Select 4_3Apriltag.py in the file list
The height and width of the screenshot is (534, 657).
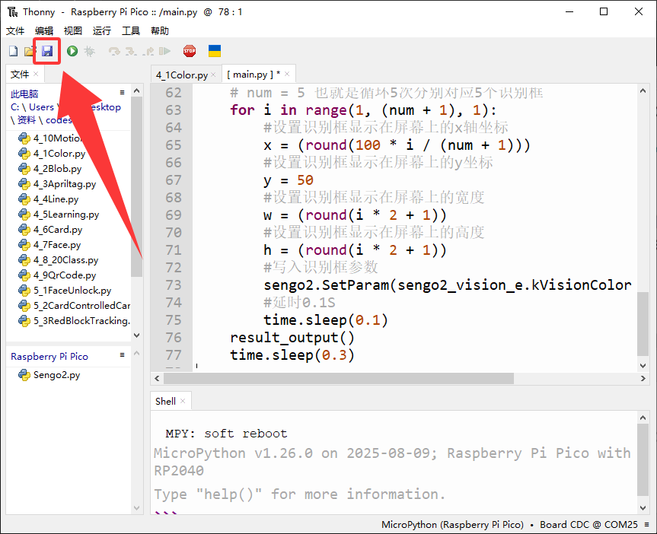pyautogui.click(x=65, y=184)
